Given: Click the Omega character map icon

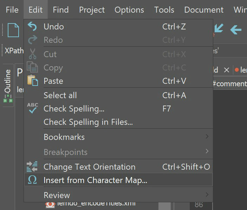Looking at the screenshot, I should [x=32, y=180].
